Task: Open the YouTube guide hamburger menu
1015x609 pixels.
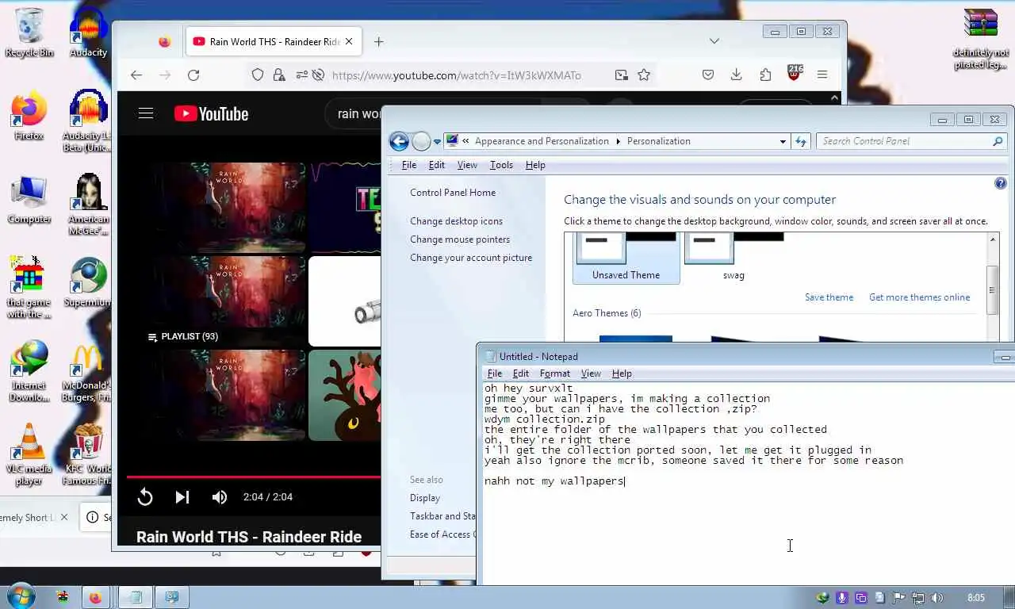Action: [x=146, y=113]
